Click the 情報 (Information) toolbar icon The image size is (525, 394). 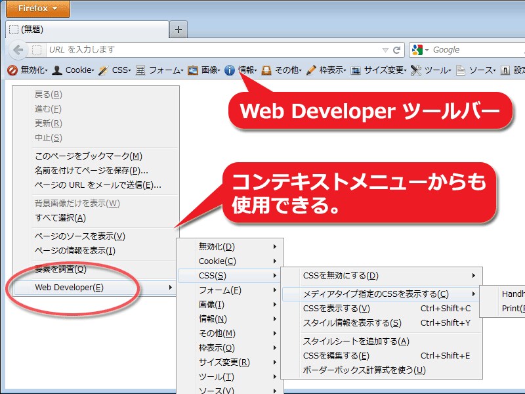coord(229,70)
